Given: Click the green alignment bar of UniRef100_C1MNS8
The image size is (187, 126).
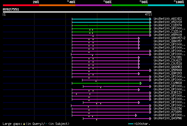Looking at the screenshot, I should click(x=106, y=83).
